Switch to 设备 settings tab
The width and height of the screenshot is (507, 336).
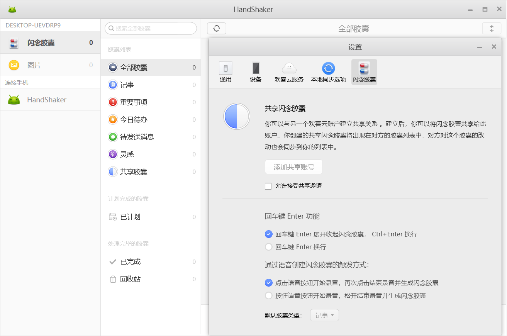click(256, 72)
